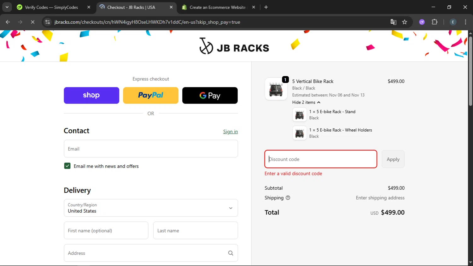Click the 'Express checkout' heading
Screen dimensions: 473x266
(x=151, y=79)
